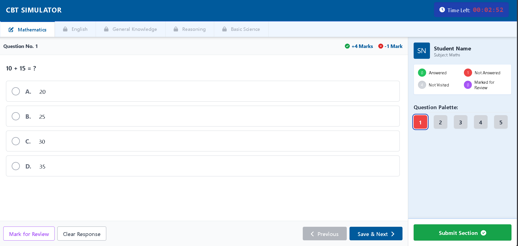This screenshot has height=246, width=518.
Task: Open the Basic Science section tab
Action: 241,29
